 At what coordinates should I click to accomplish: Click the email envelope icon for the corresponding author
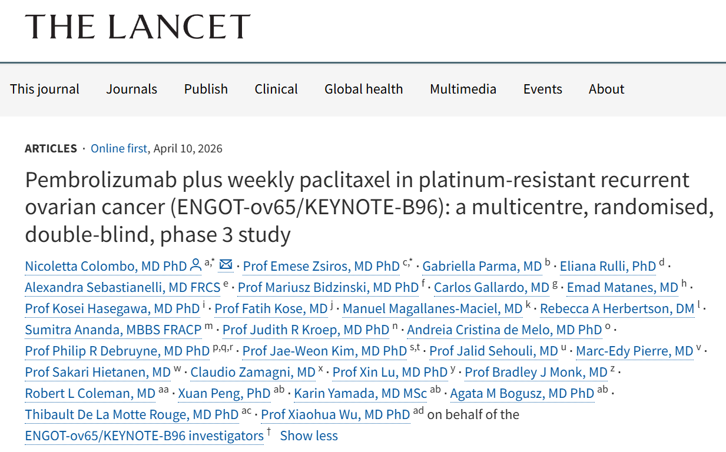(226, 265)
